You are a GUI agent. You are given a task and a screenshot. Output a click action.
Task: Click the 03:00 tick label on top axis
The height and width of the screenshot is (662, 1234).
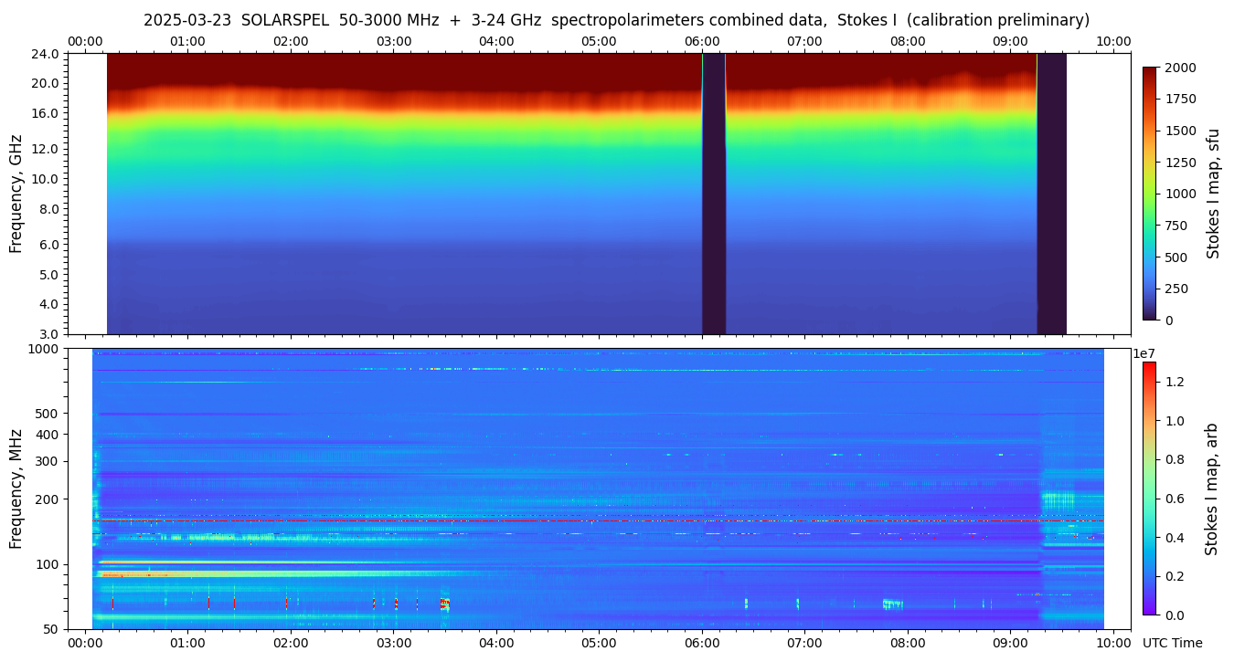pyautogui.click(x=394, y=41)
